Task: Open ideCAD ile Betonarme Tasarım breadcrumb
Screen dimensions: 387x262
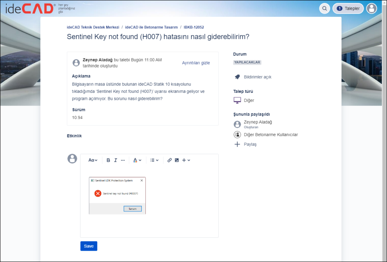Action: pyautogui.click(x=151, y=27)
